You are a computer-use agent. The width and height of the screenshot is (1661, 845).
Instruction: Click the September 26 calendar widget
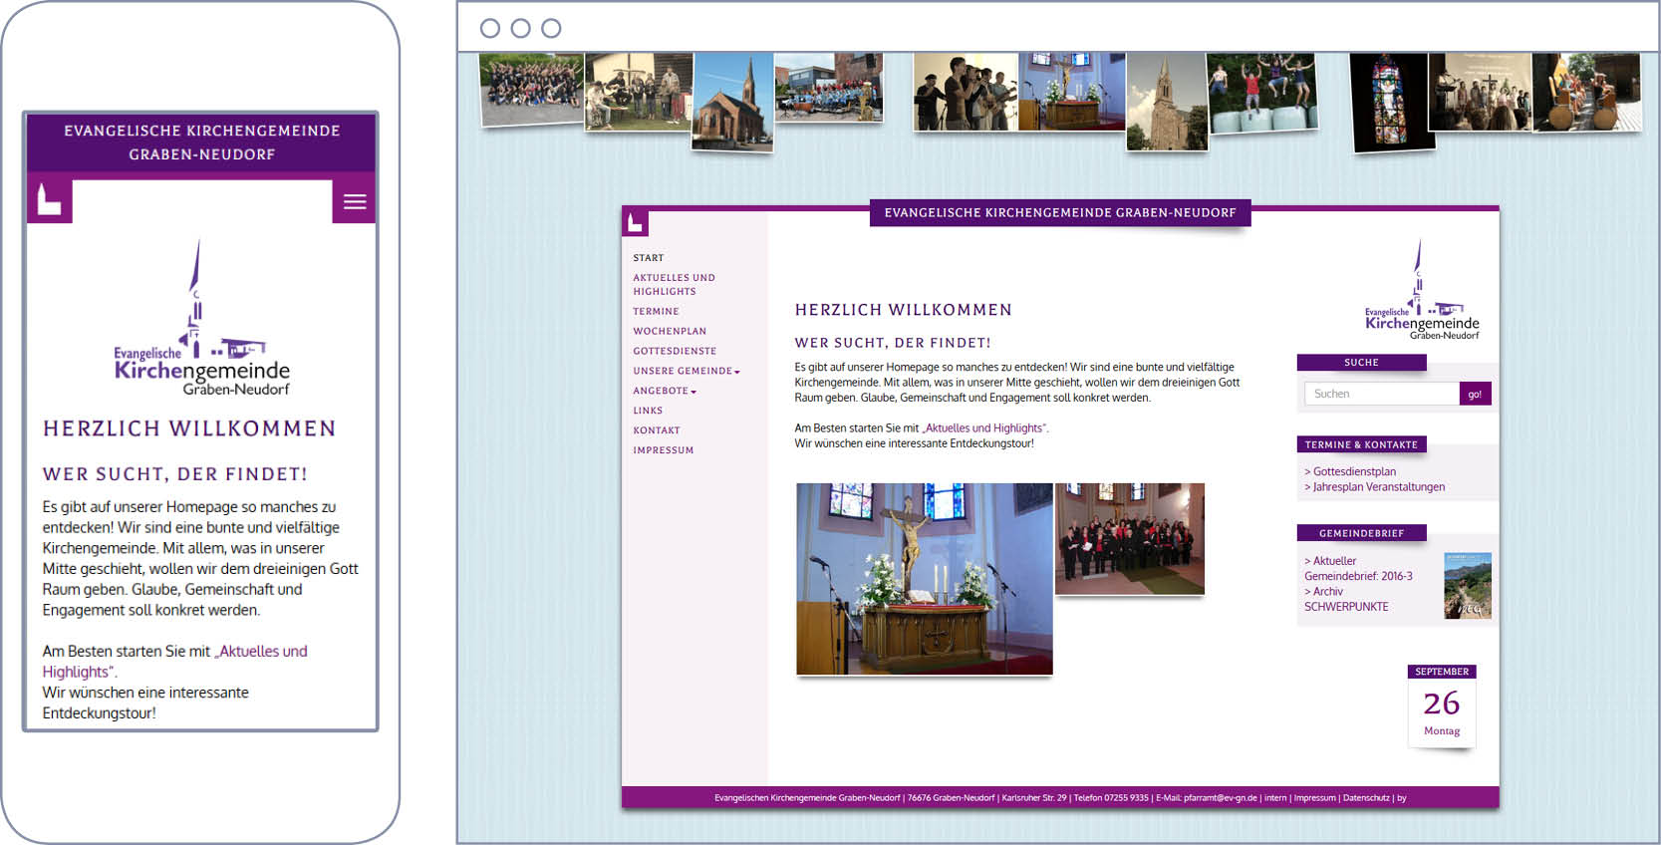1442,705
